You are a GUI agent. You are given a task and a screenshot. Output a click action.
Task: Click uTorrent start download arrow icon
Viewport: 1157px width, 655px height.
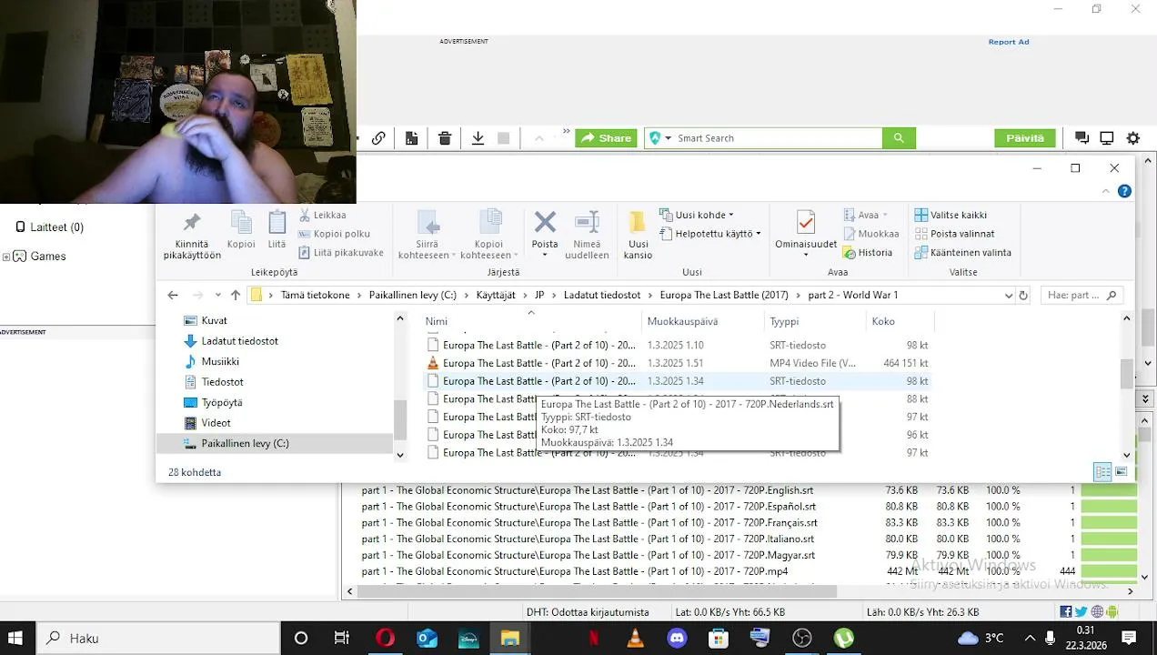[x=478, y=138]
